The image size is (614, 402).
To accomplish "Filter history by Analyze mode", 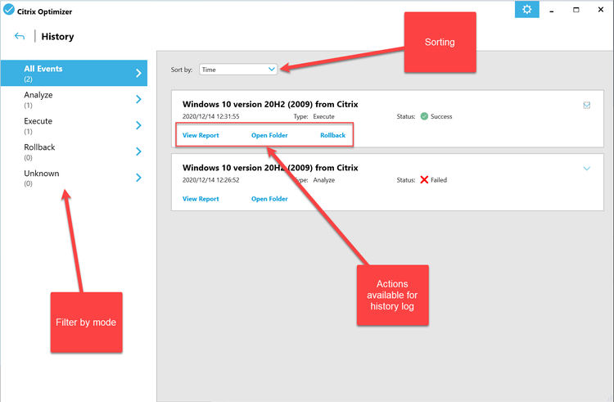I will click(74, 99).
